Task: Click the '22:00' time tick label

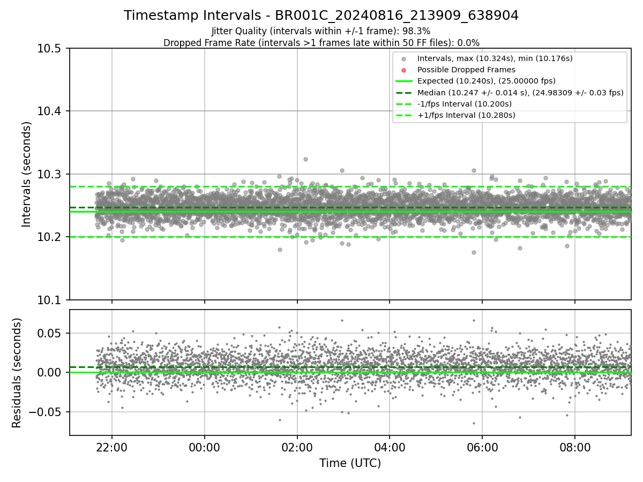Action: point(112,447)
